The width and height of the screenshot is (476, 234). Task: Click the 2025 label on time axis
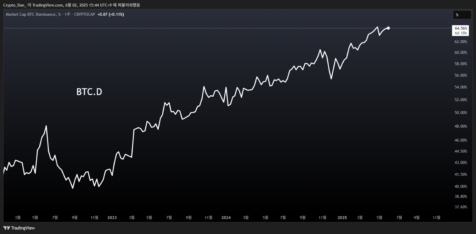pos(342,217)
